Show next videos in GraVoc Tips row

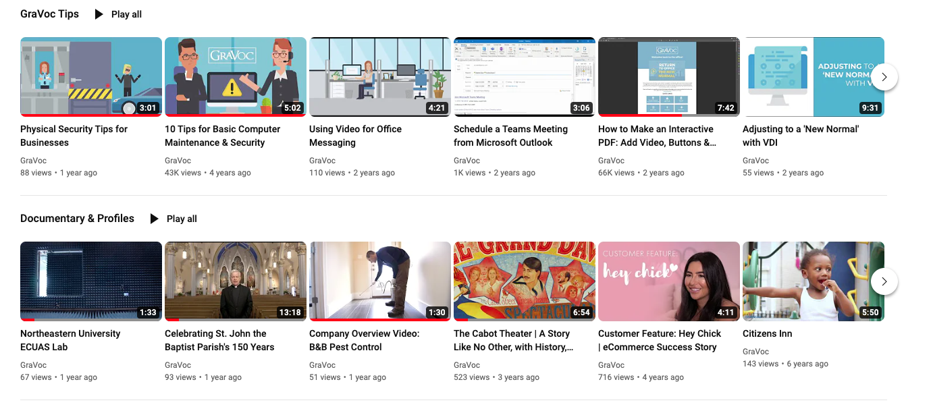pos(884,77)
